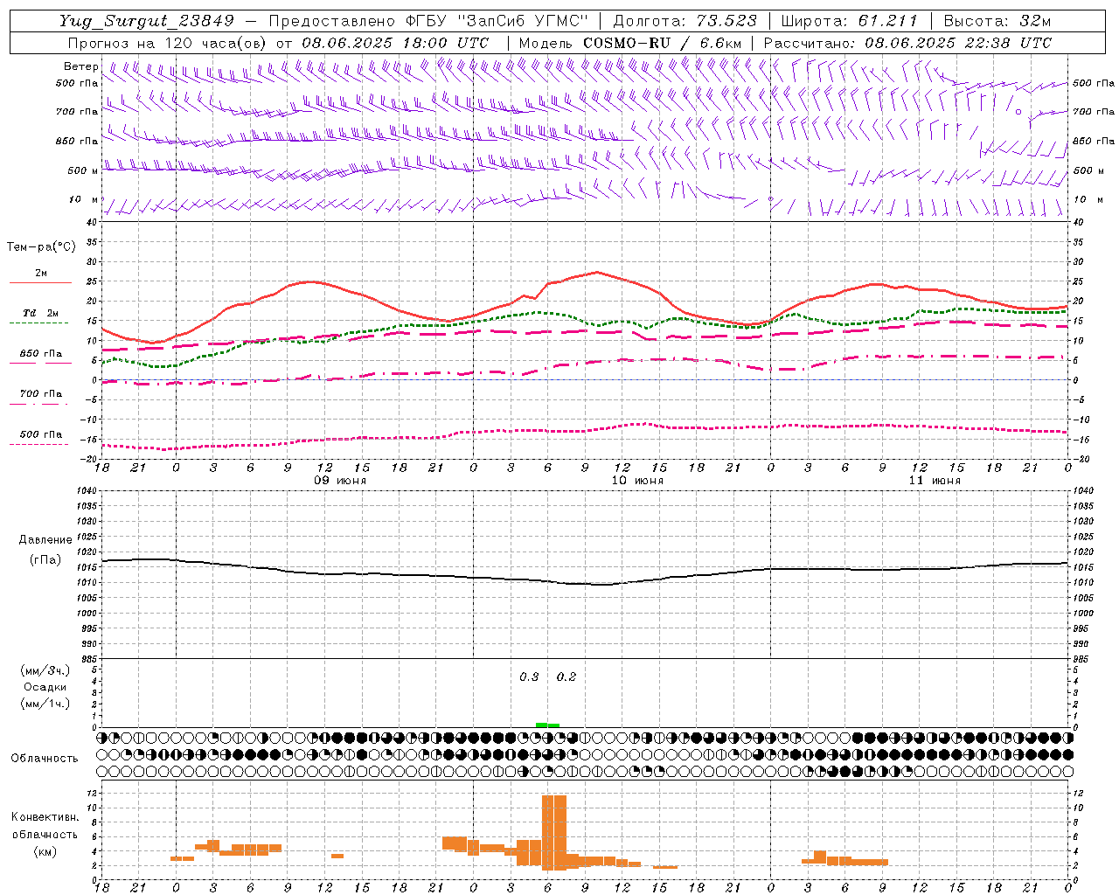Click the (мм/1ч.) precipitation unit label
This screenshot has height=895, width=1119.
45,704
